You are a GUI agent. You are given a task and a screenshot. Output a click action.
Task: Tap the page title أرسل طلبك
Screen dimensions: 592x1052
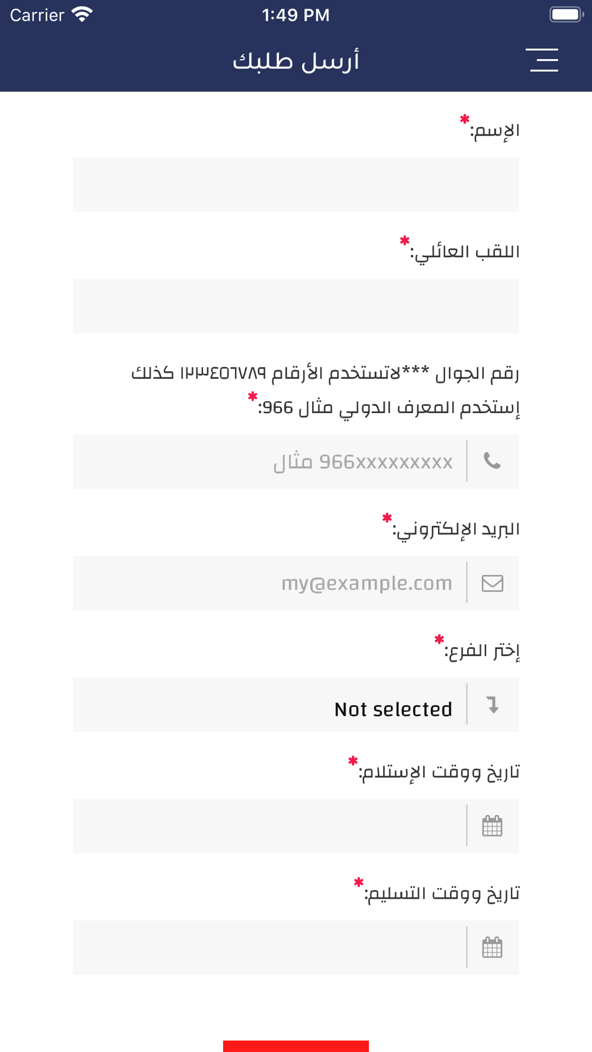tap(296, 61)
